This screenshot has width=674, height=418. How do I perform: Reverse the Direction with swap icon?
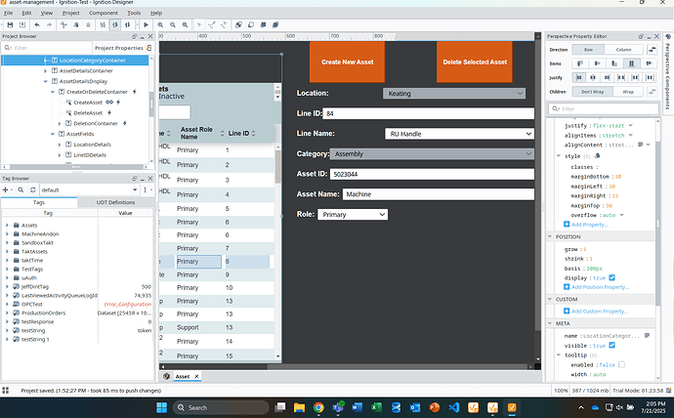[653, 50]
